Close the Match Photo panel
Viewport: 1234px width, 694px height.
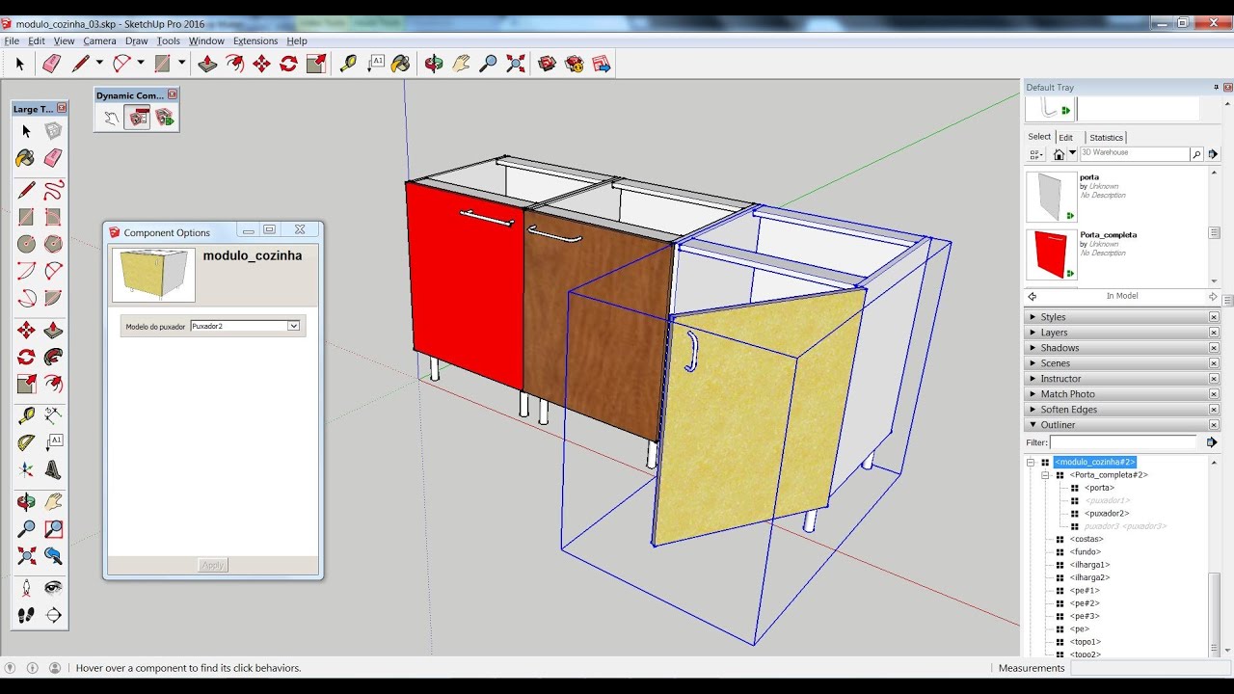pos(1214,394)
